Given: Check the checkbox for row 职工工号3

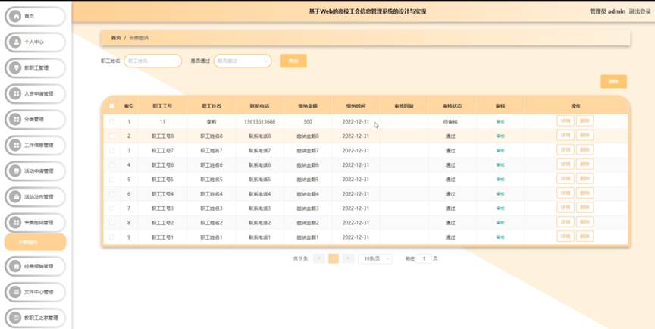Looking at the screenshot, I should pyautogui.click(x=111, y=208).
